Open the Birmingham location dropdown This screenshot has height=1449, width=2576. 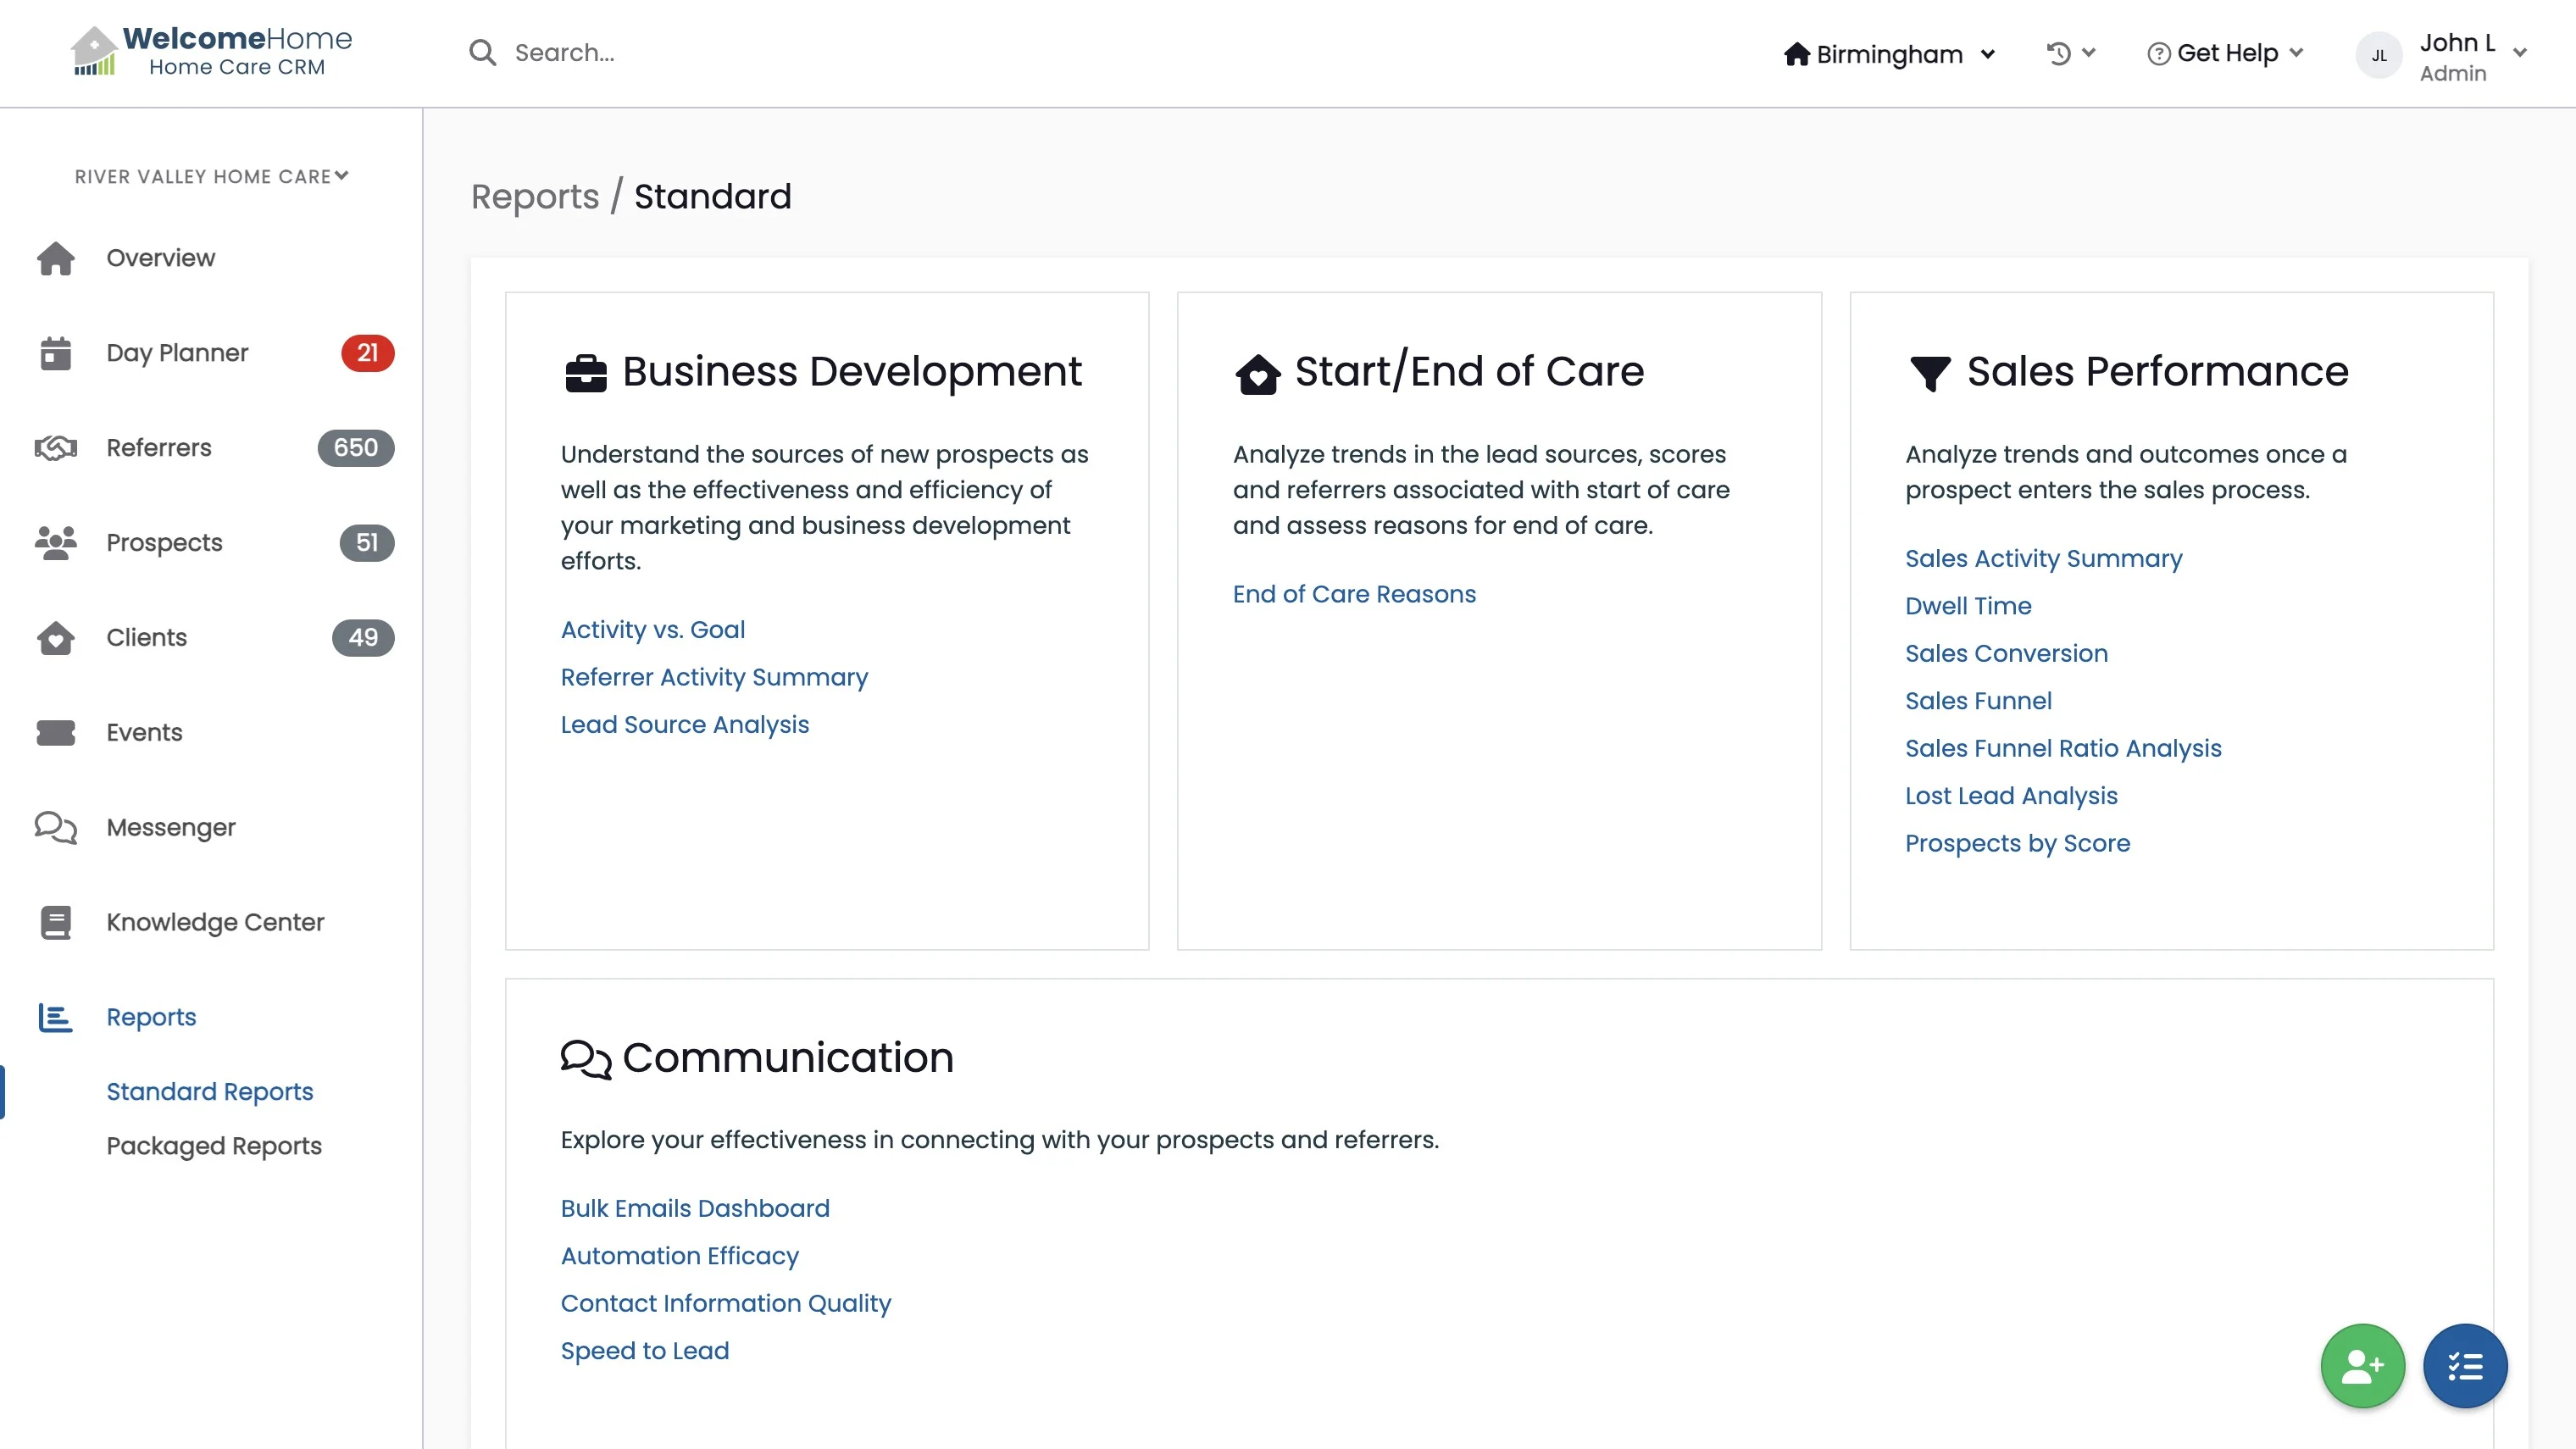click(1889, 54)
